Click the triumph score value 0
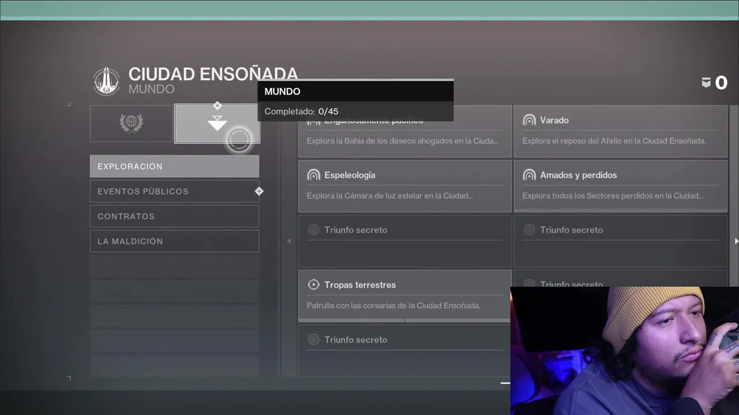The image size is (739, 415). 721,83
